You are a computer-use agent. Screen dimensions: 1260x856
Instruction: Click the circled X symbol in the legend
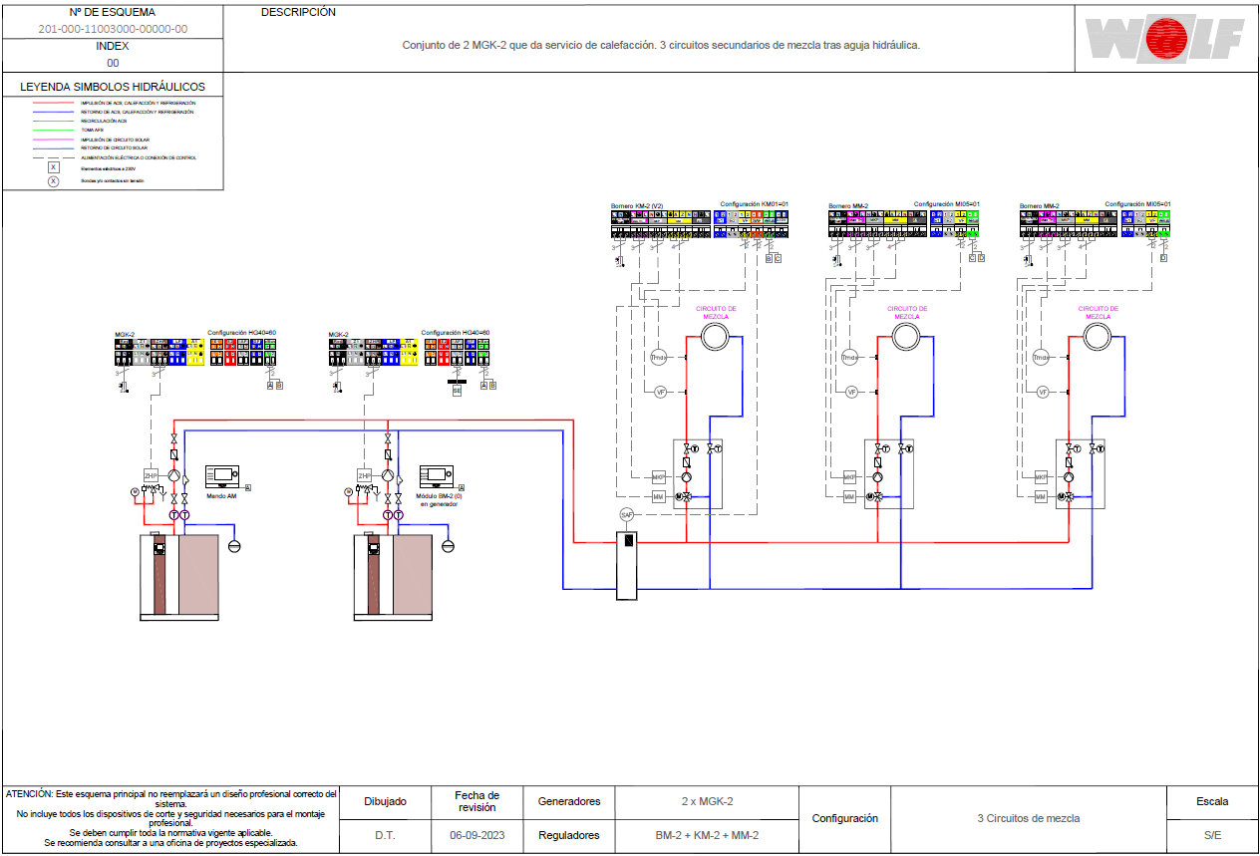coord(53,181)
